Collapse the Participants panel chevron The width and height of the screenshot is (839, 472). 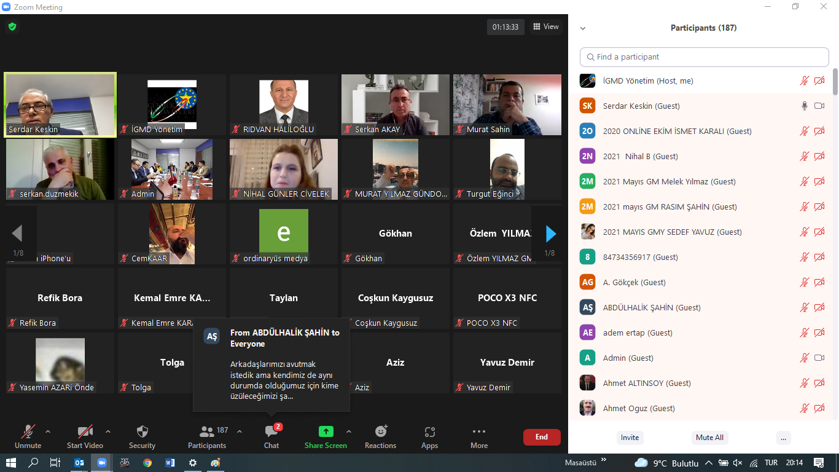coord(583,28)
